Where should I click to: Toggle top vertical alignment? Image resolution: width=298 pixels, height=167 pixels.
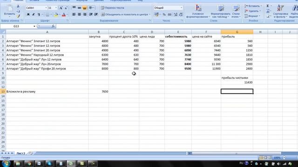(x=74, y=8)
